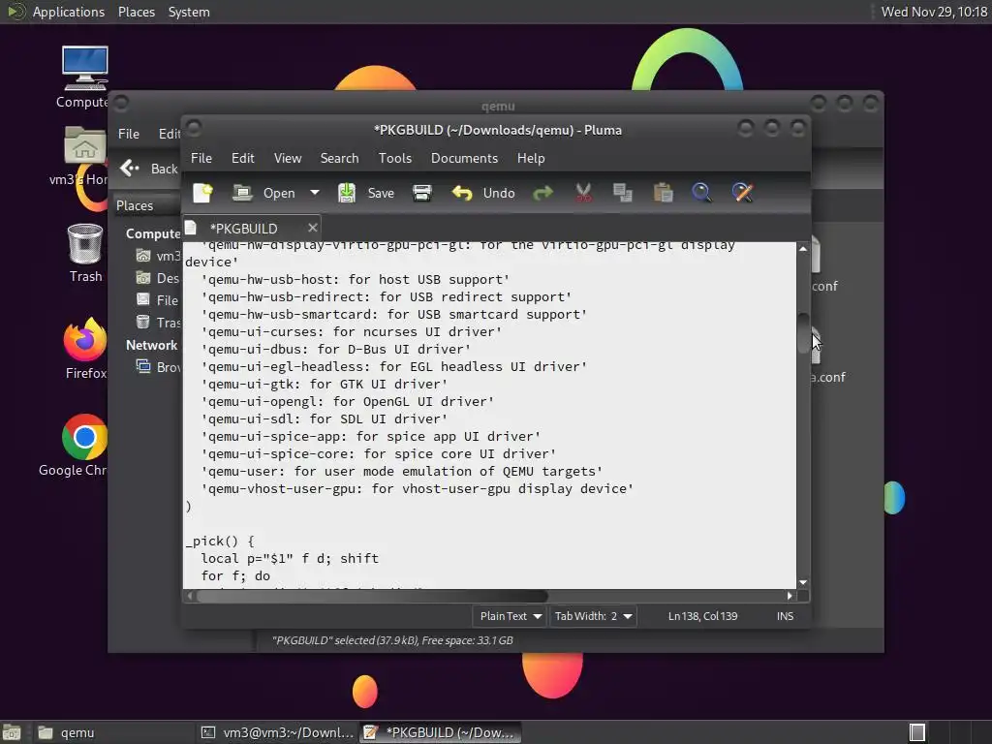Click the show desktop panel icon
The image size is (992, 744).
(x=12, y=732)
